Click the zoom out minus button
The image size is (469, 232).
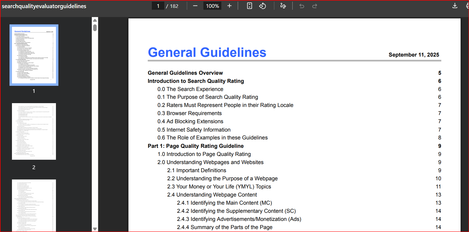pos(195,6)
